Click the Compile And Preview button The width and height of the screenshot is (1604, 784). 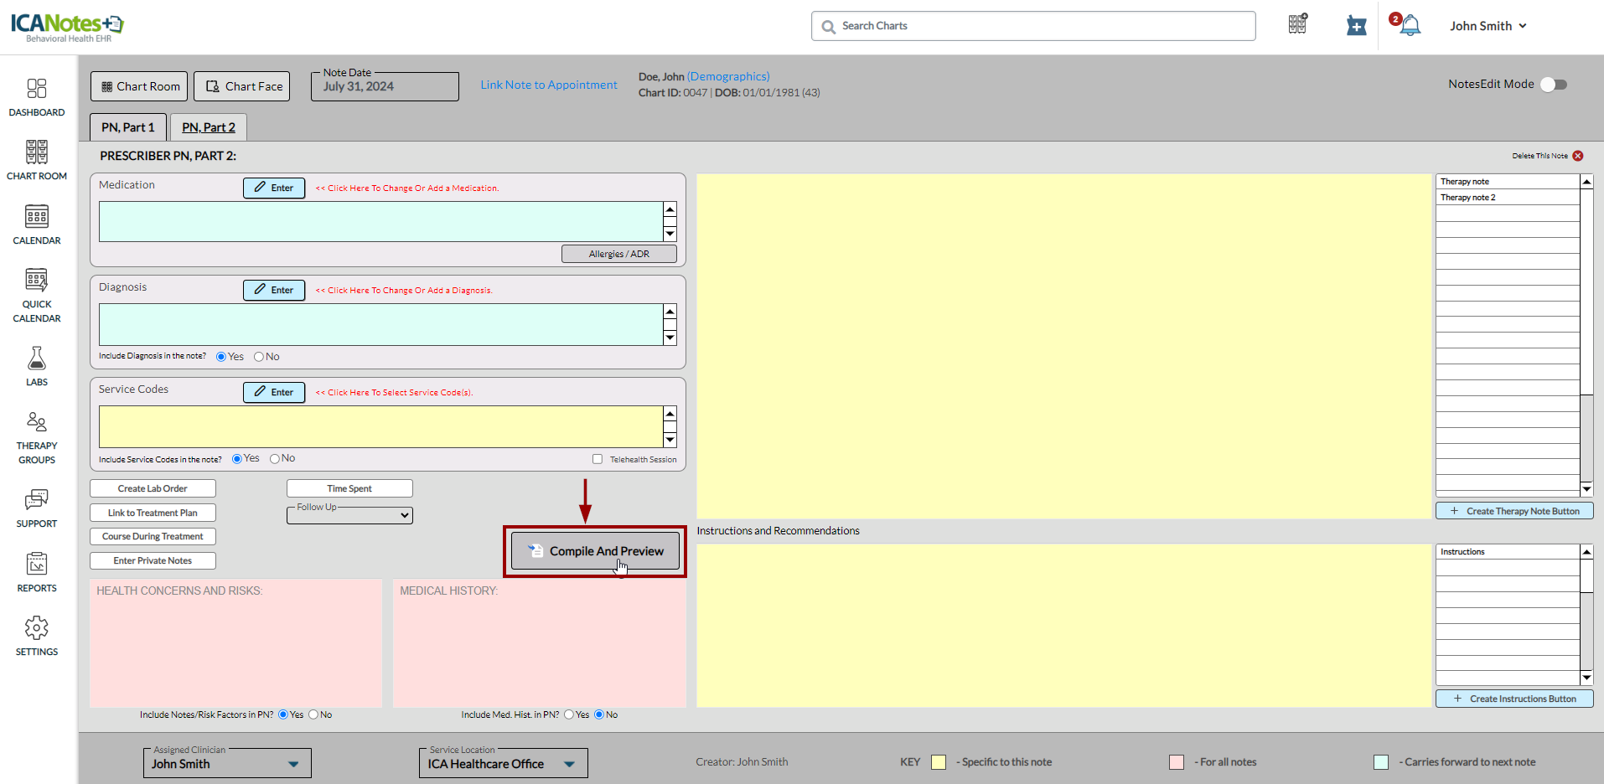595,551
